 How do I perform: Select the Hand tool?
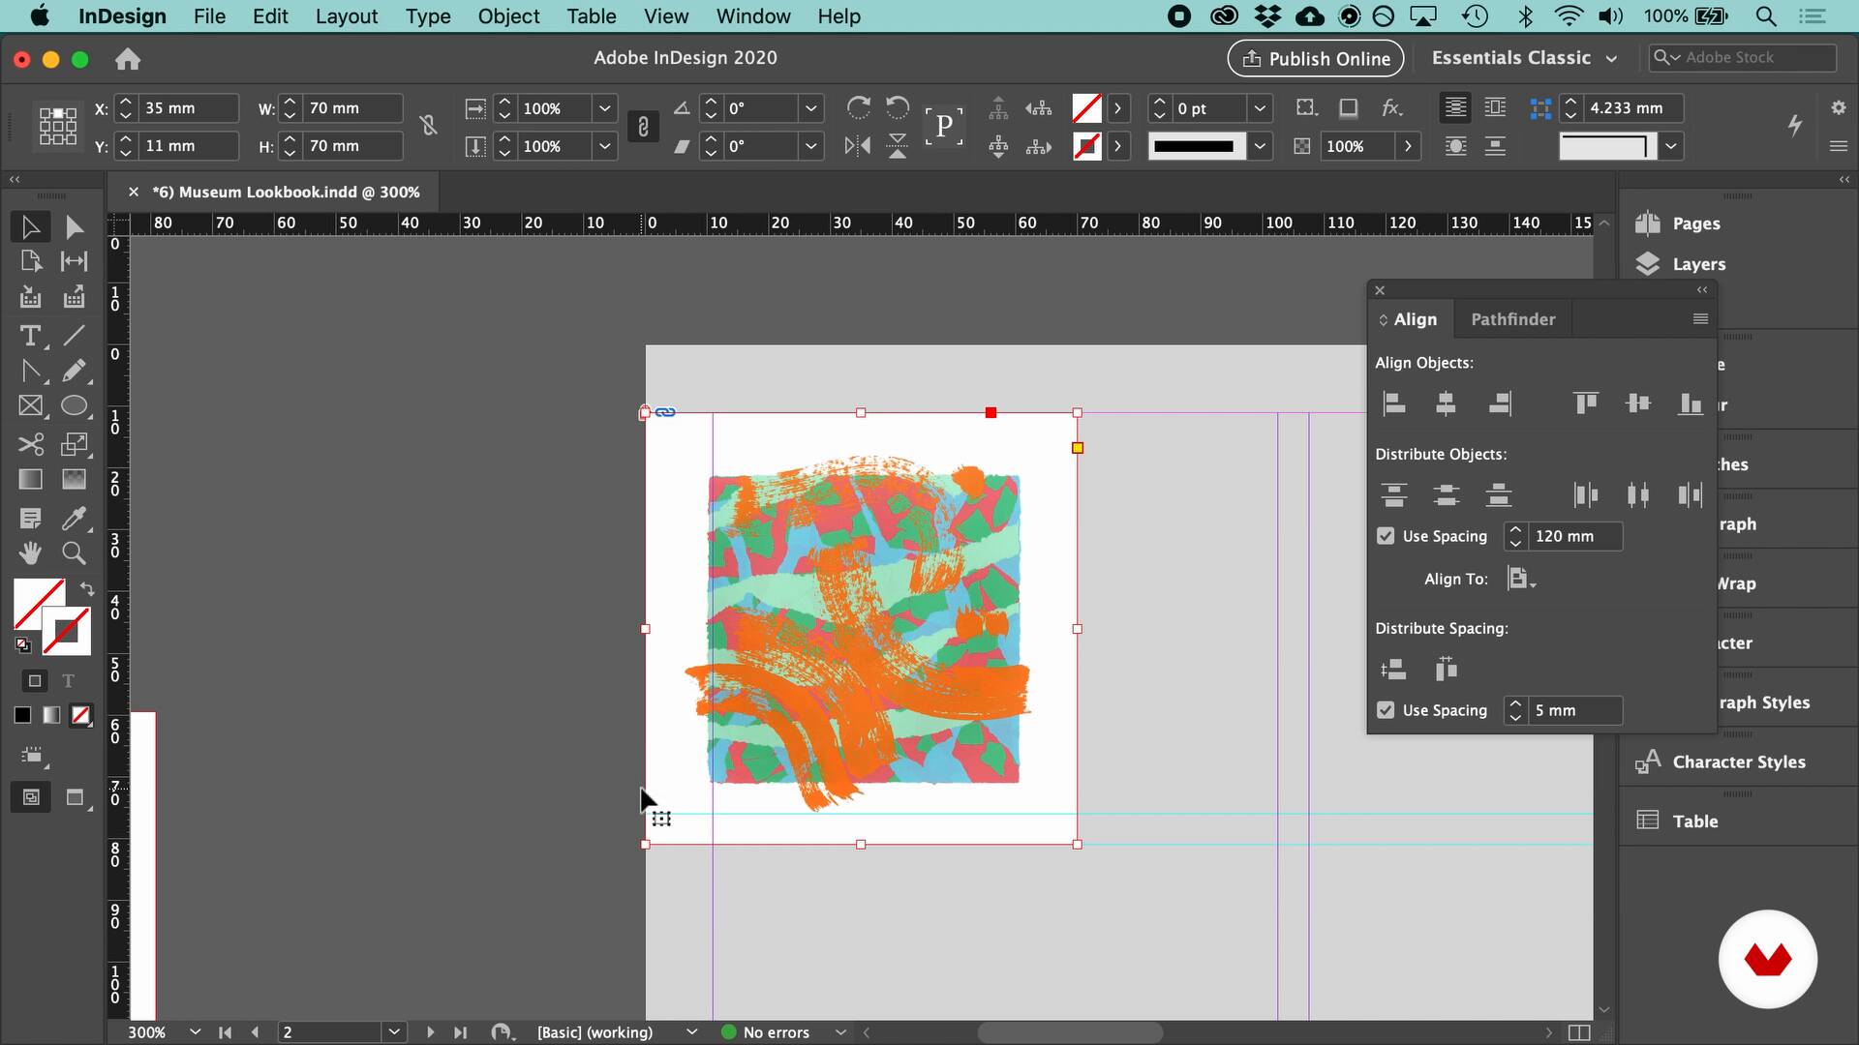[x=30, y=553]
